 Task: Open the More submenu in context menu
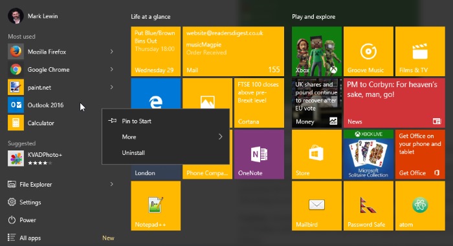166,137
